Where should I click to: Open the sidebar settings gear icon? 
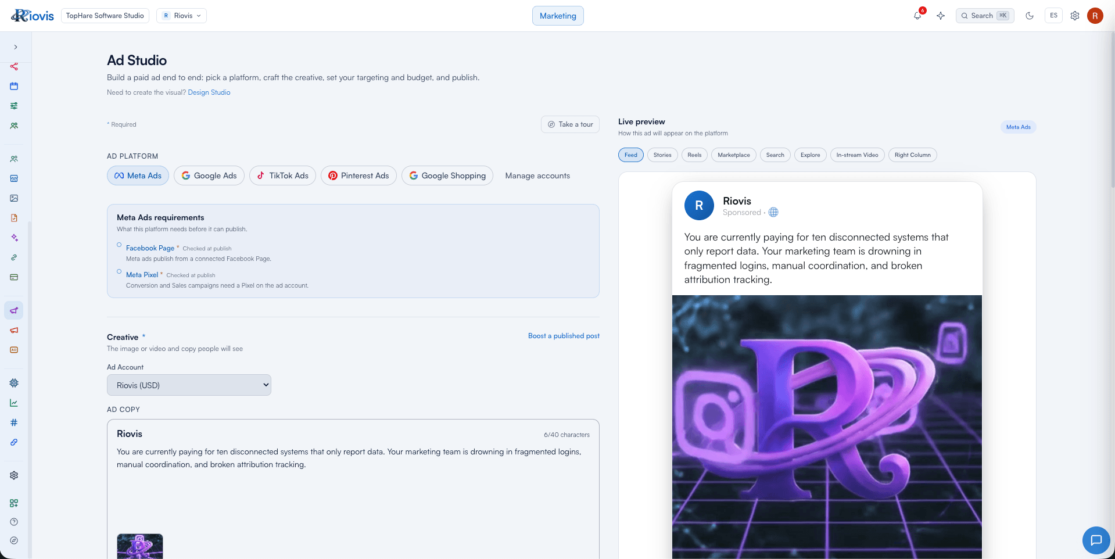tap(14, 475)
